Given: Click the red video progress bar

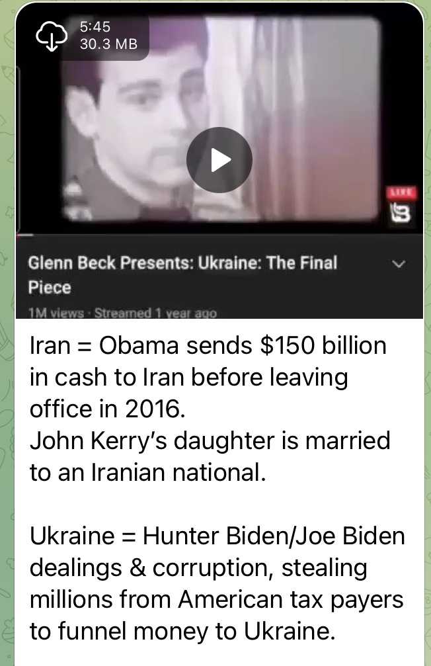Looking at the screenshot, I should [24, 234].
